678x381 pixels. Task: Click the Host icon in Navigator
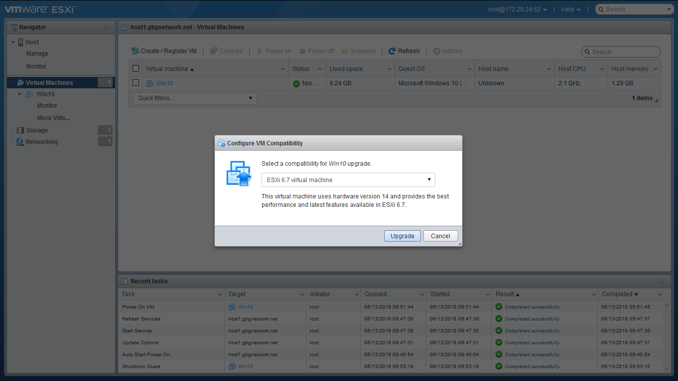(x=21, y=42)
